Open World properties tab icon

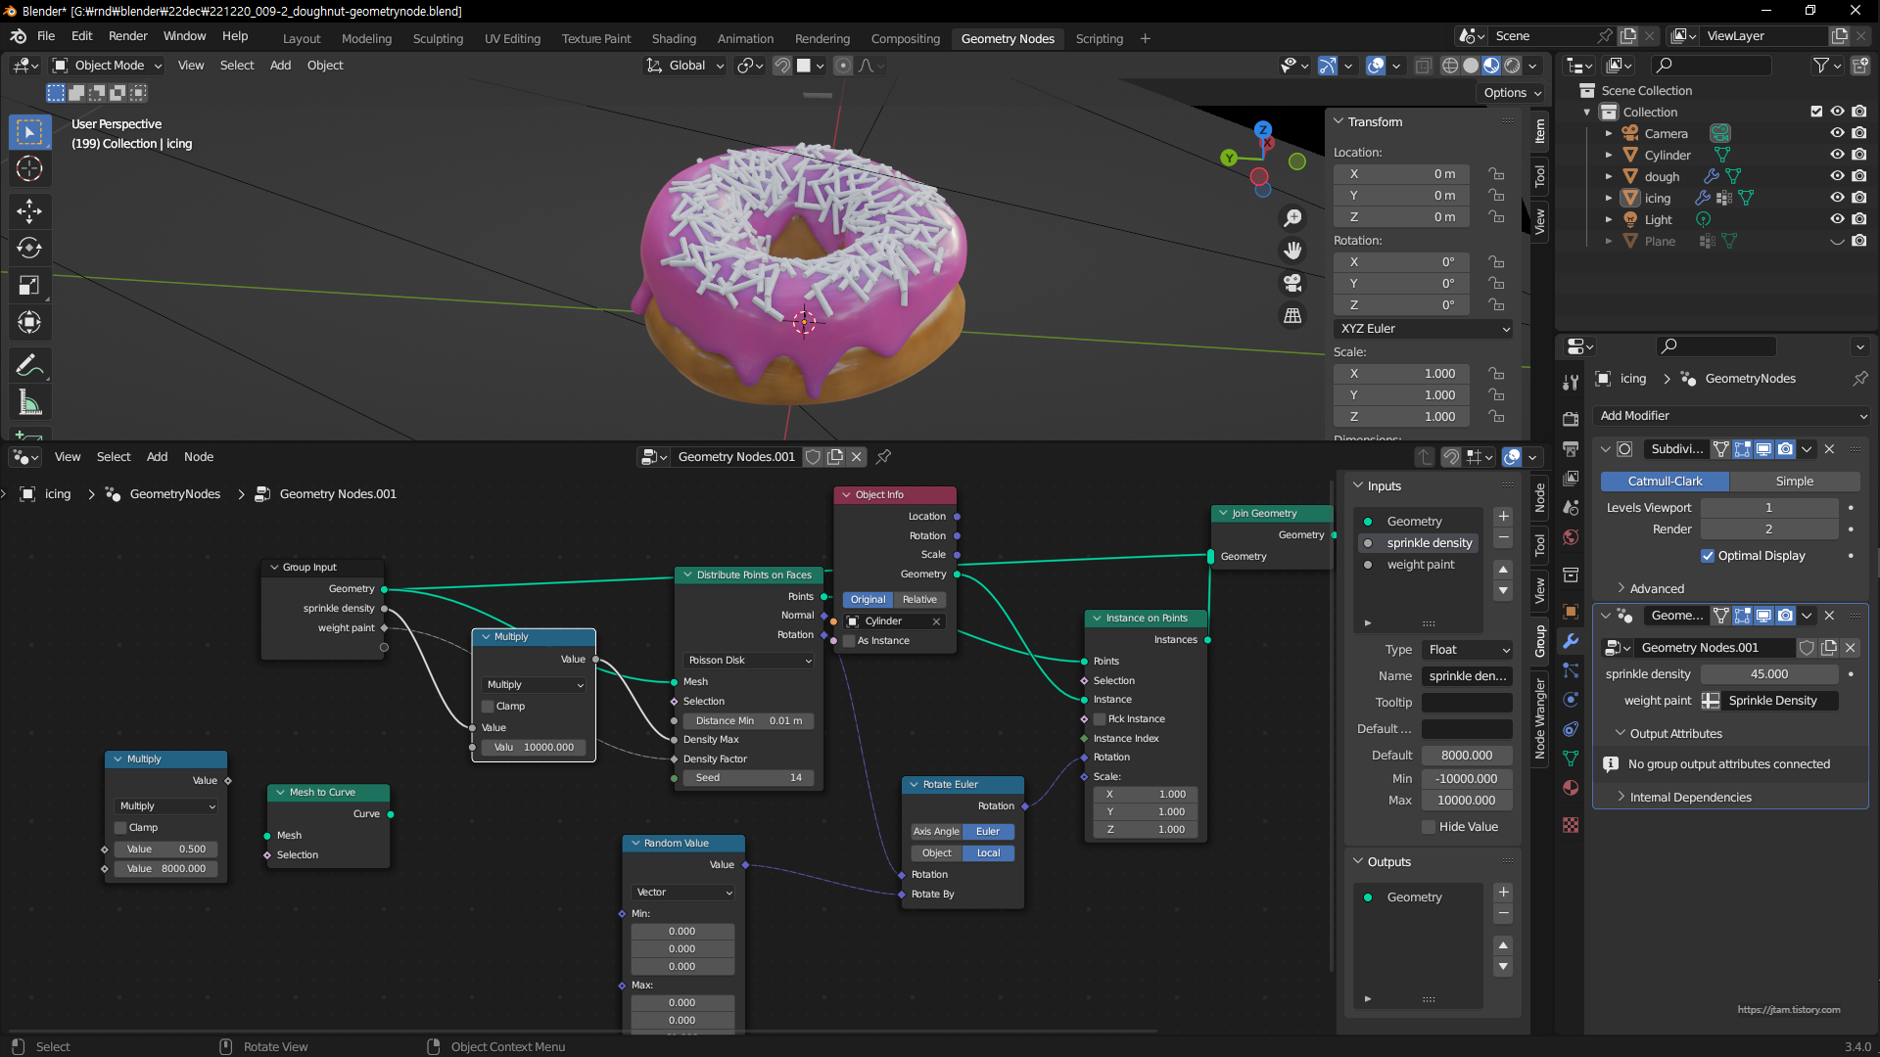(x=1571, y=536)
